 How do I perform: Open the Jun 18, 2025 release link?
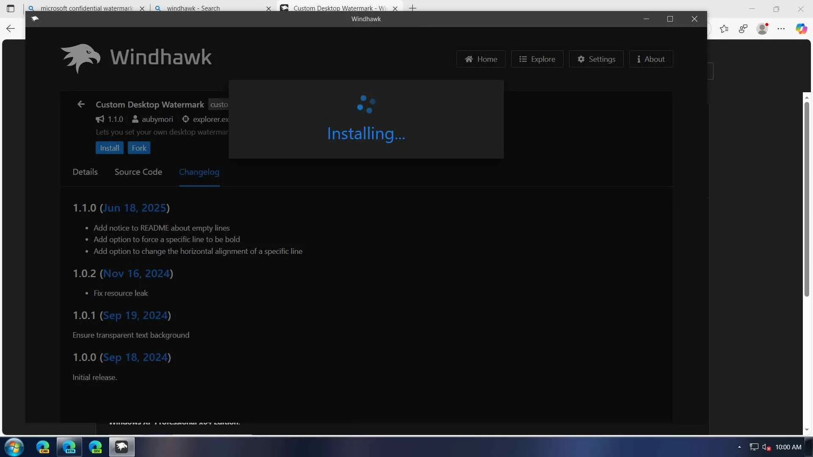coord(134,208)
